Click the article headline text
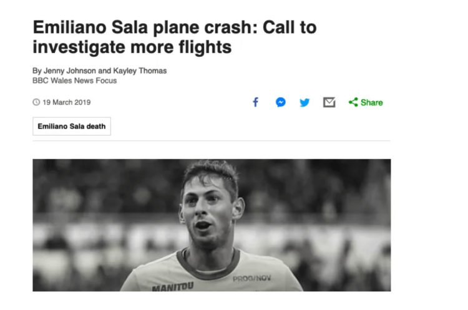The width and height of the screenshot is (468, 310). pyautogui.click(x=174, y=37)
